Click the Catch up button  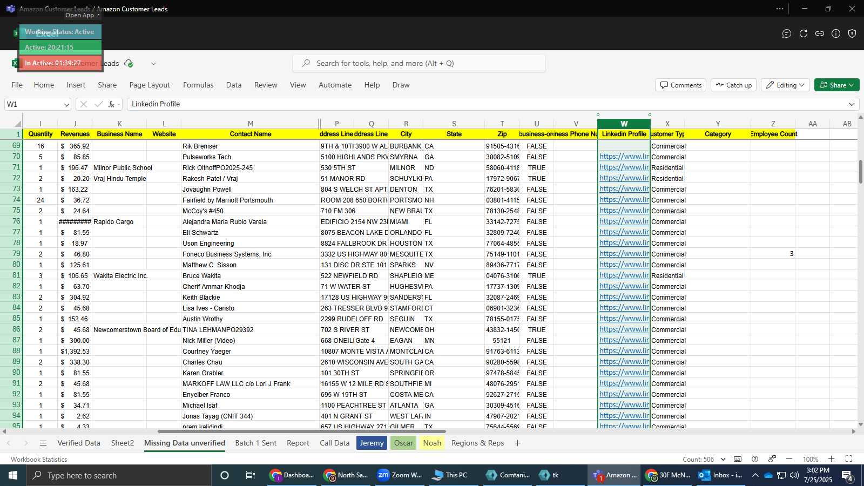point(733,85)
